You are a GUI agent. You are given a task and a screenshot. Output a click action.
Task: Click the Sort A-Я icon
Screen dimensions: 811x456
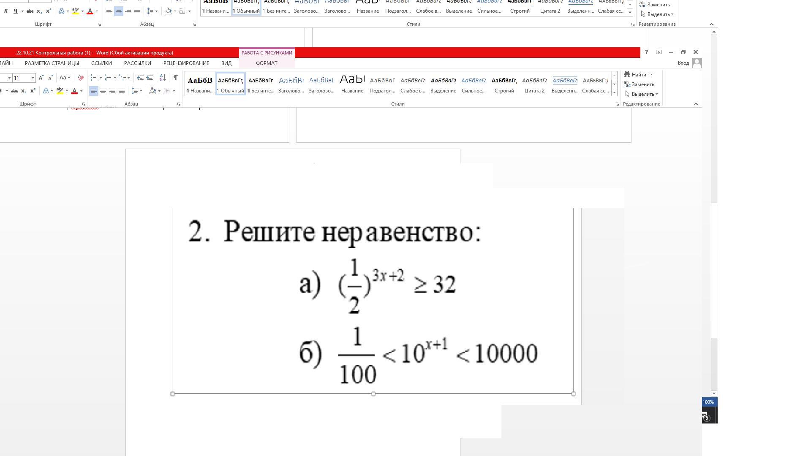pos(163,78)
